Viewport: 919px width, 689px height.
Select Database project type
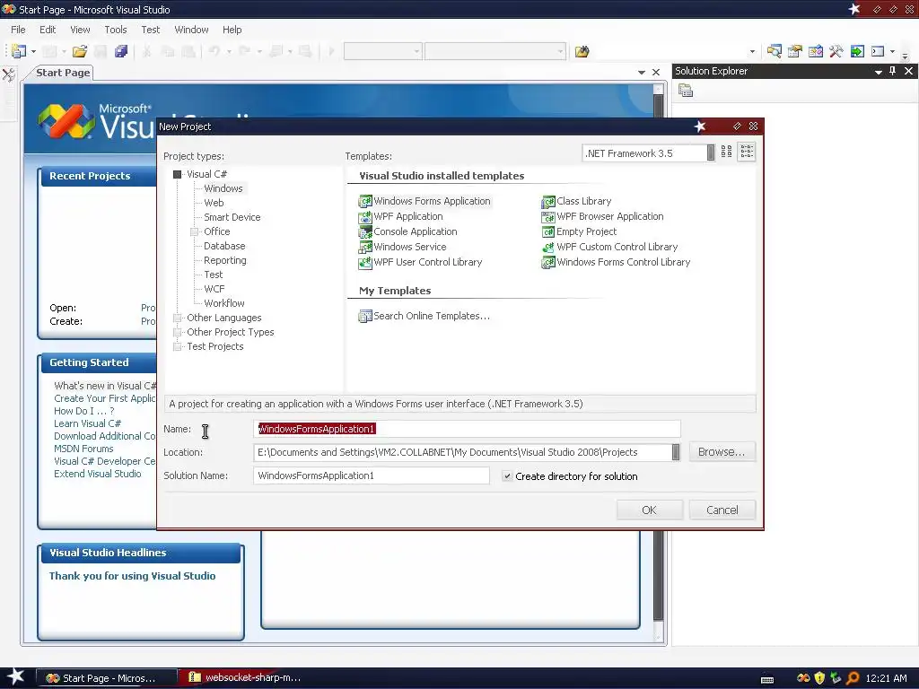coord(224,246)
